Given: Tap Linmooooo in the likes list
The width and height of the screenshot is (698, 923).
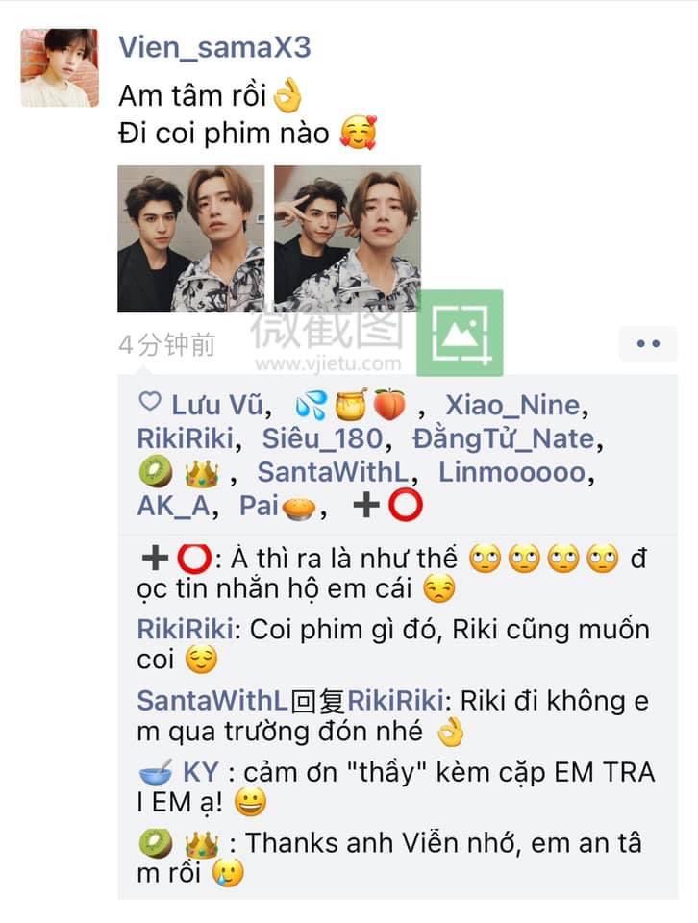Looking at the screenshot, I should (x=512, y=472).
